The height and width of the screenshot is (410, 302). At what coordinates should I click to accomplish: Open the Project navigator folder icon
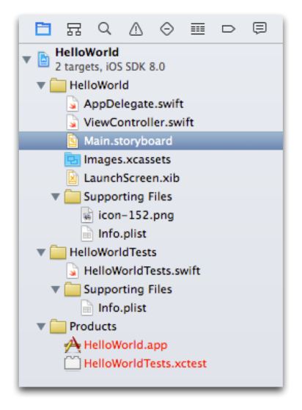tap(43, 29)
